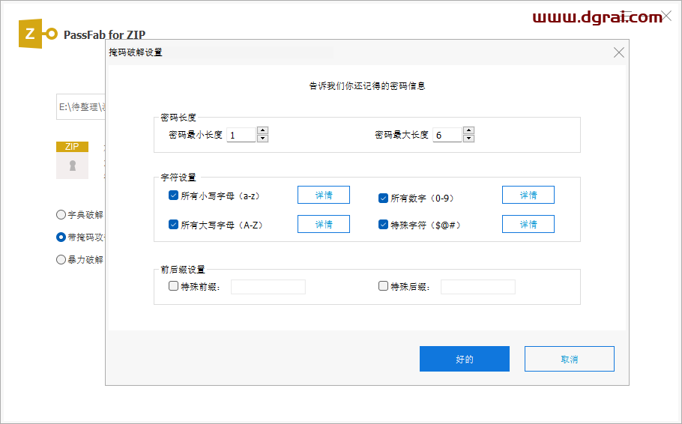The height and width of the screenshot is (424, 682).
Task: Uncheck 所有大写字母 (A-Z) checkbox
Action: (x=174, y=224)
